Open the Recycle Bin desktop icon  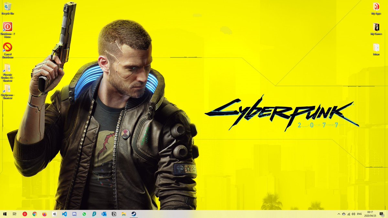tap(7, 8)
